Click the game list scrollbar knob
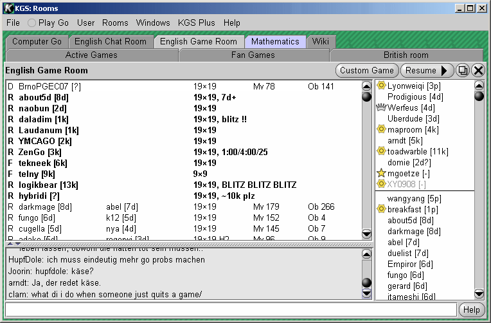Screen dimensions: 491x323 (x=366, y=97)
